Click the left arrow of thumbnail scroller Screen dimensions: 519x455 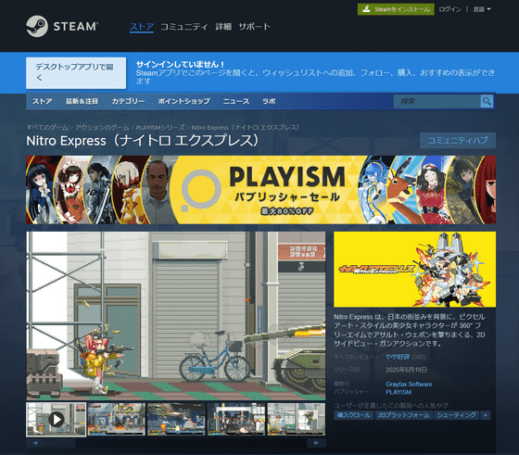point(35,443)
